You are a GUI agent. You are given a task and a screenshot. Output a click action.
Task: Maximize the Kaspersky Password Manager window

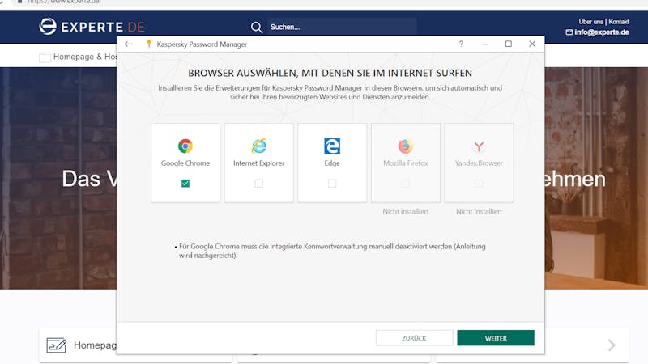click(x=509, y=44)
